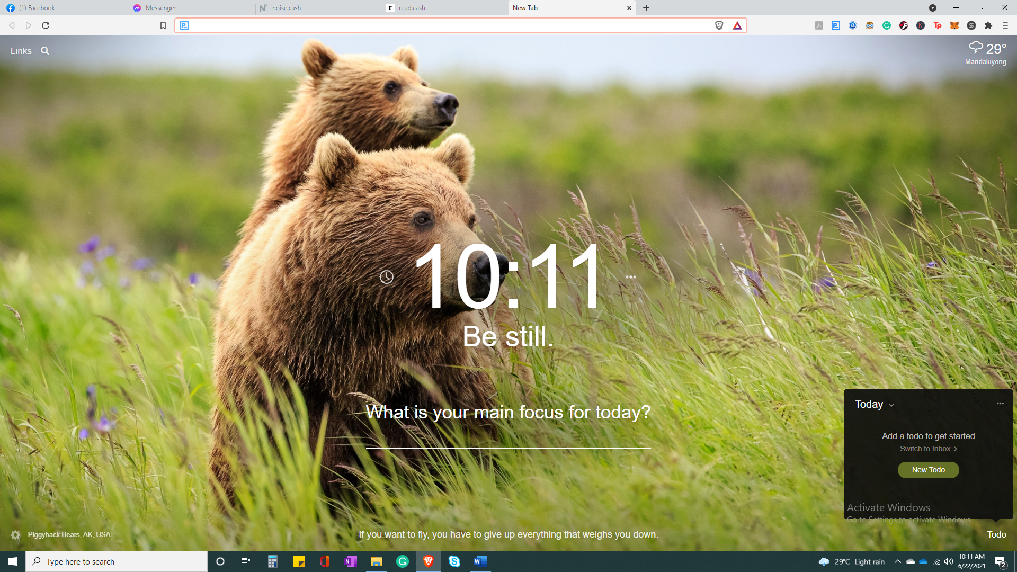Switch to Word in the taskbar
1017x572 pixels.
pos(480,561)
